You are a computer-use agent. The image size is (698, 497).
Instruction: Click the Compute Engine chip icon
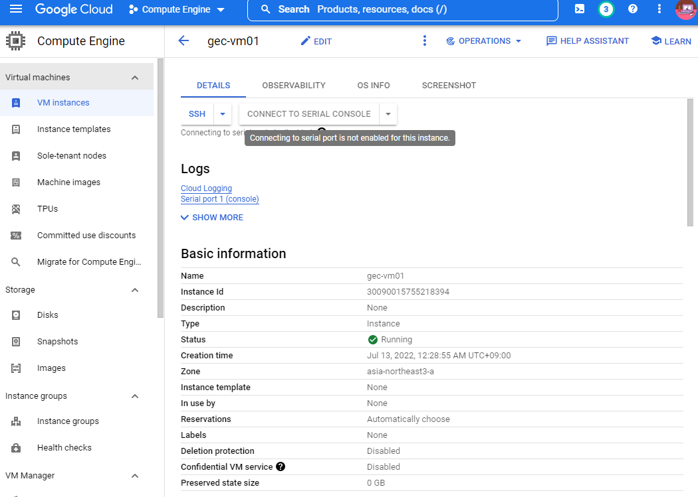(x=15, y=41)
